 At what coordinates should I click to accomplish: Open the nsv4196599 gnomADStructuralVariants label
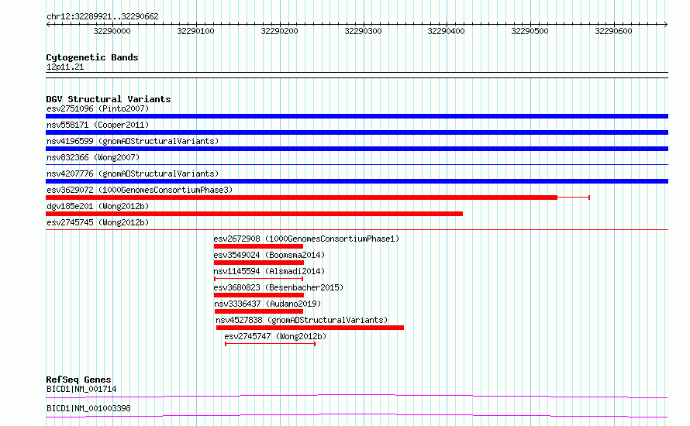pos(133,141)
